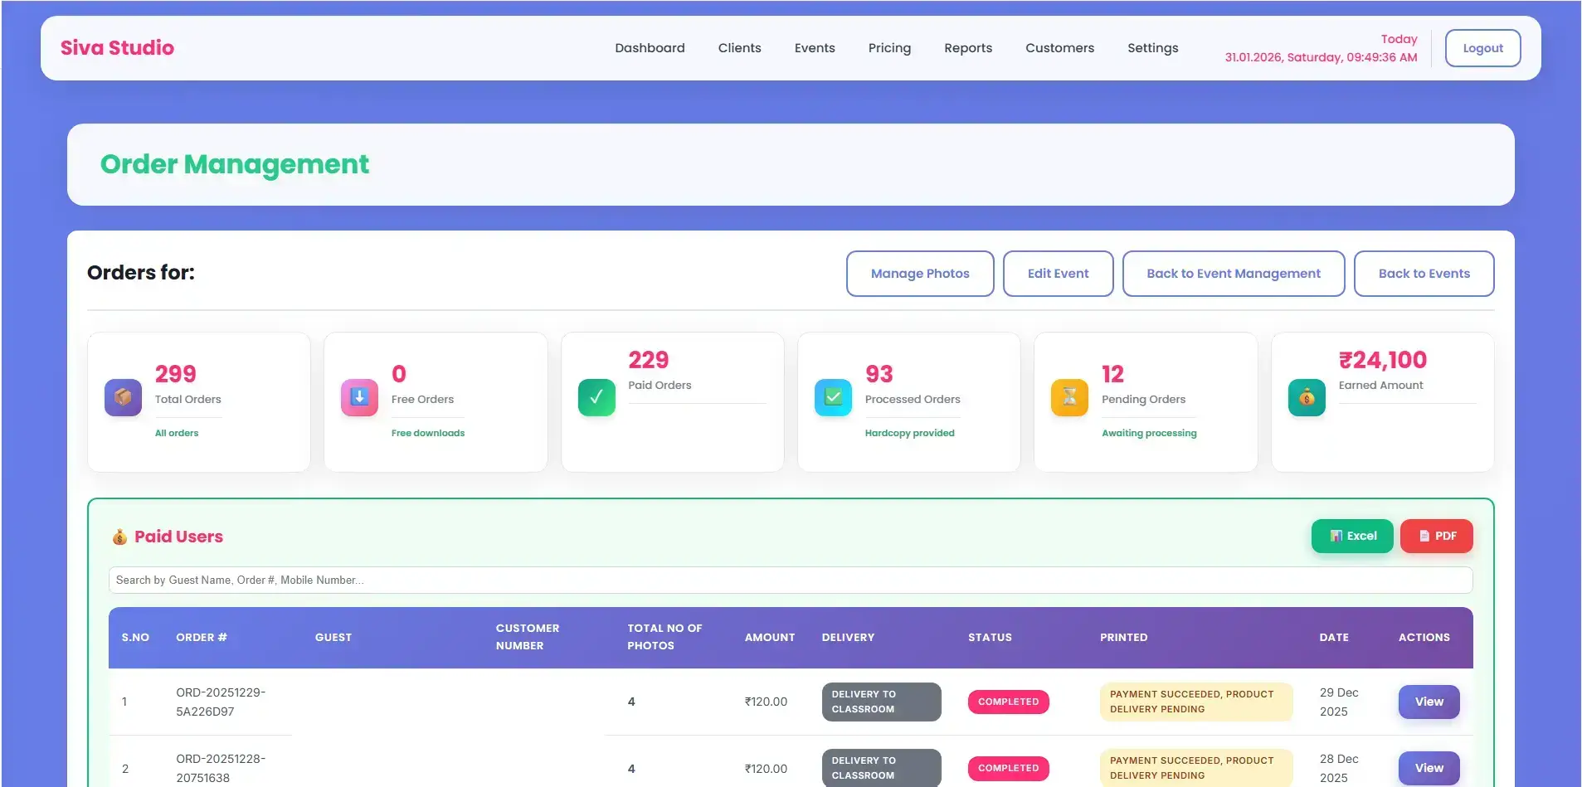Click the spreadsheet icon on the Excel button

[1336, 536]
